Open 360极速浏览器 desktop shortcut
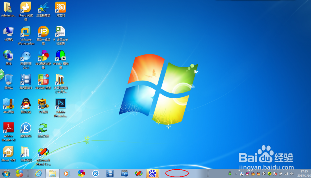The height and width of the screenshot is (178, 311). (43, 60)
